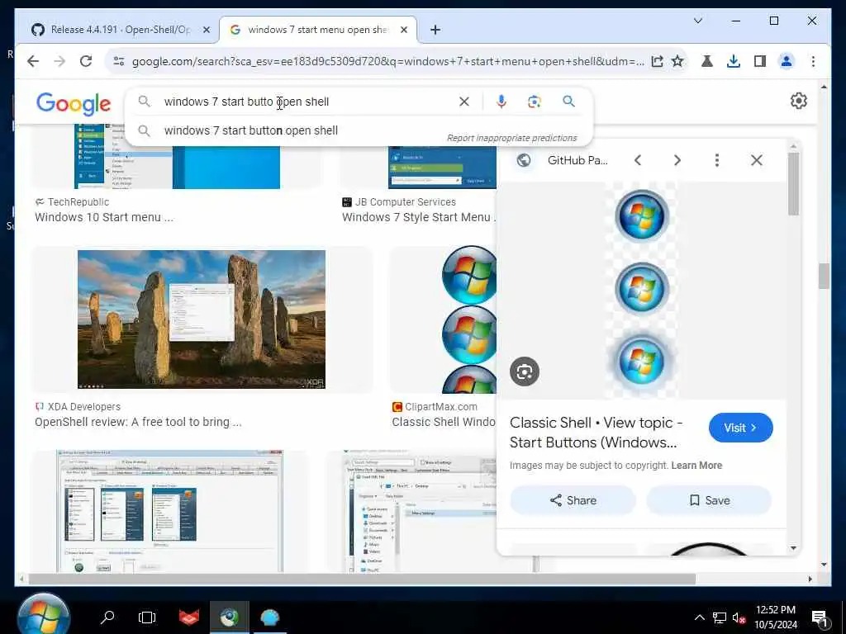This screenshot has height=634, width=846.
Task: Open Google quick settings gear
Action: (799, 101)
